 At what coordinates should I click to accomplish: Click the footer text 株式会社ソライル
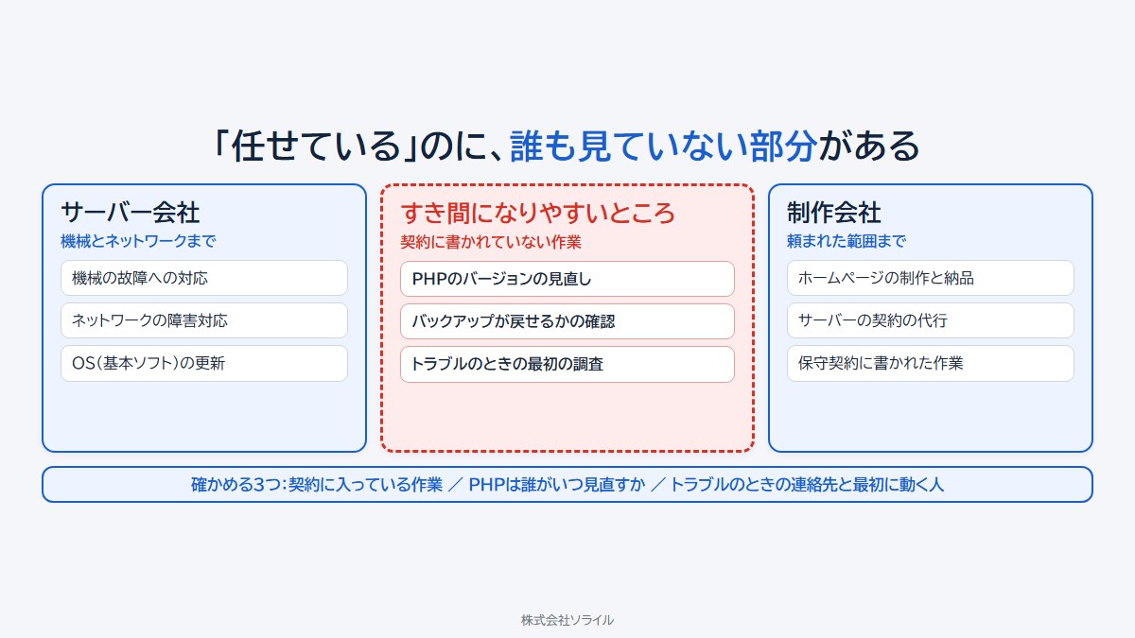(x=567, y=620)
